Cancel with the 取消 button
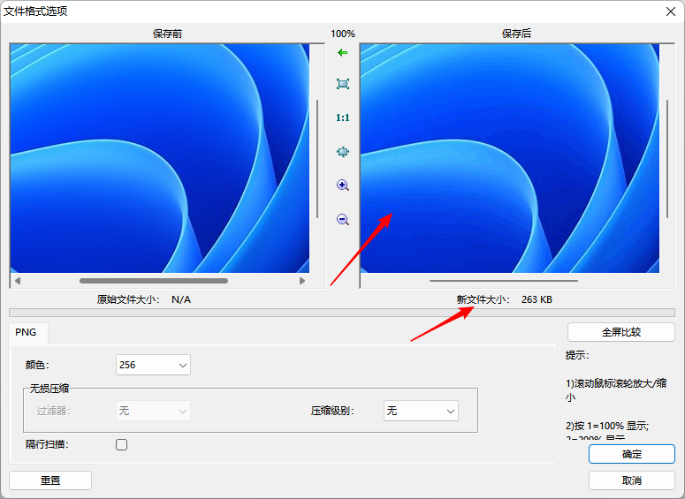685x499 pixels. click(632, 480)
